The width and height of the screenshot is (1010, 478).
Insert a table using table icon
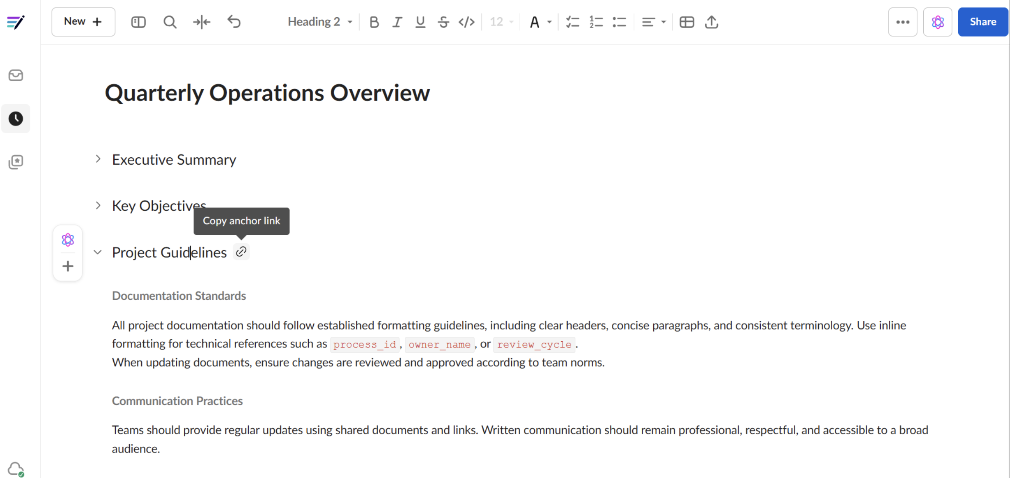686,22
